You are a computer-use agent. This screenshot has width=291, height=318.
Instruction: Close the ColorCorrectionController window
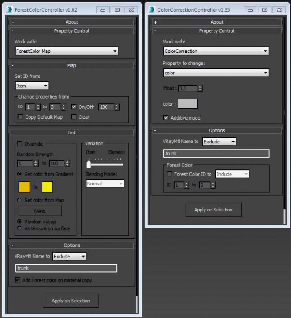click(x=279, y=10)
